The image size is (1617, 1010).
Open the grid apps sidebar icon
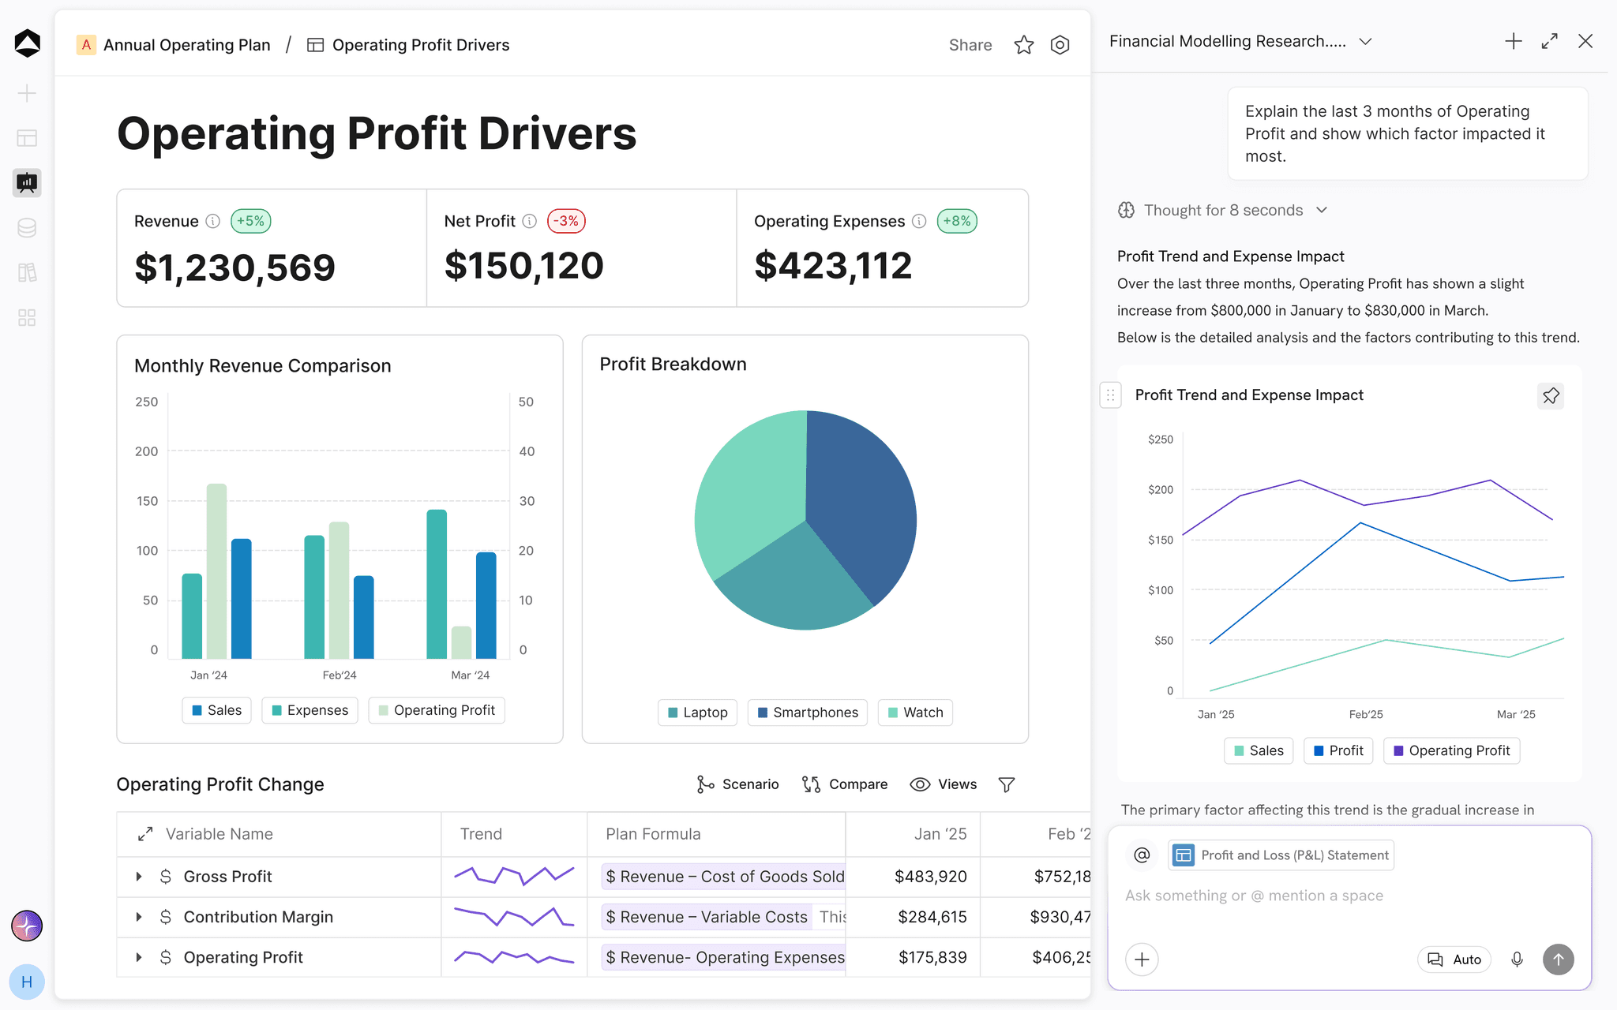click(27, 318)
